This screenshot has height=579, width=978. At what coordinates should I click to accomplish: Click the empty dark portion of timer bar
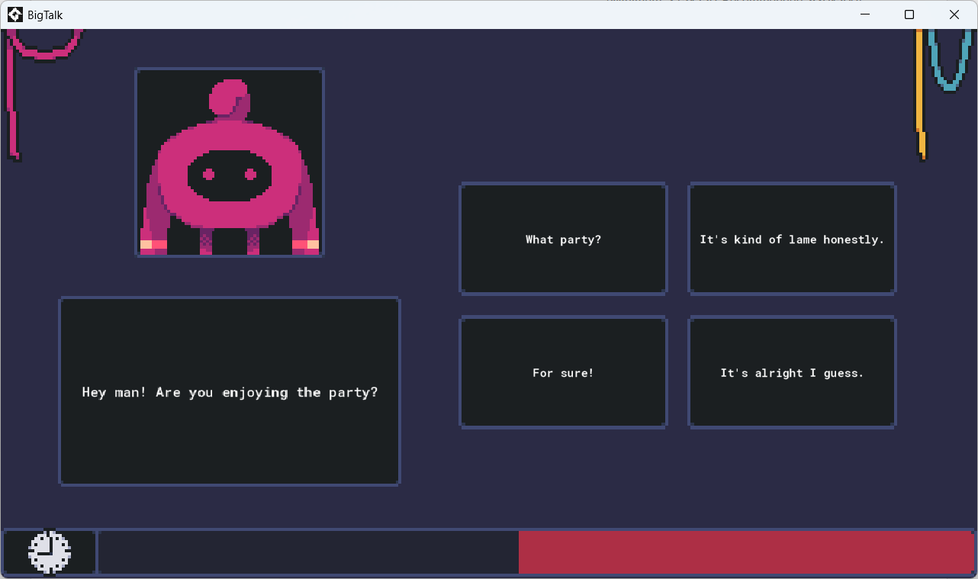[308, 552]
